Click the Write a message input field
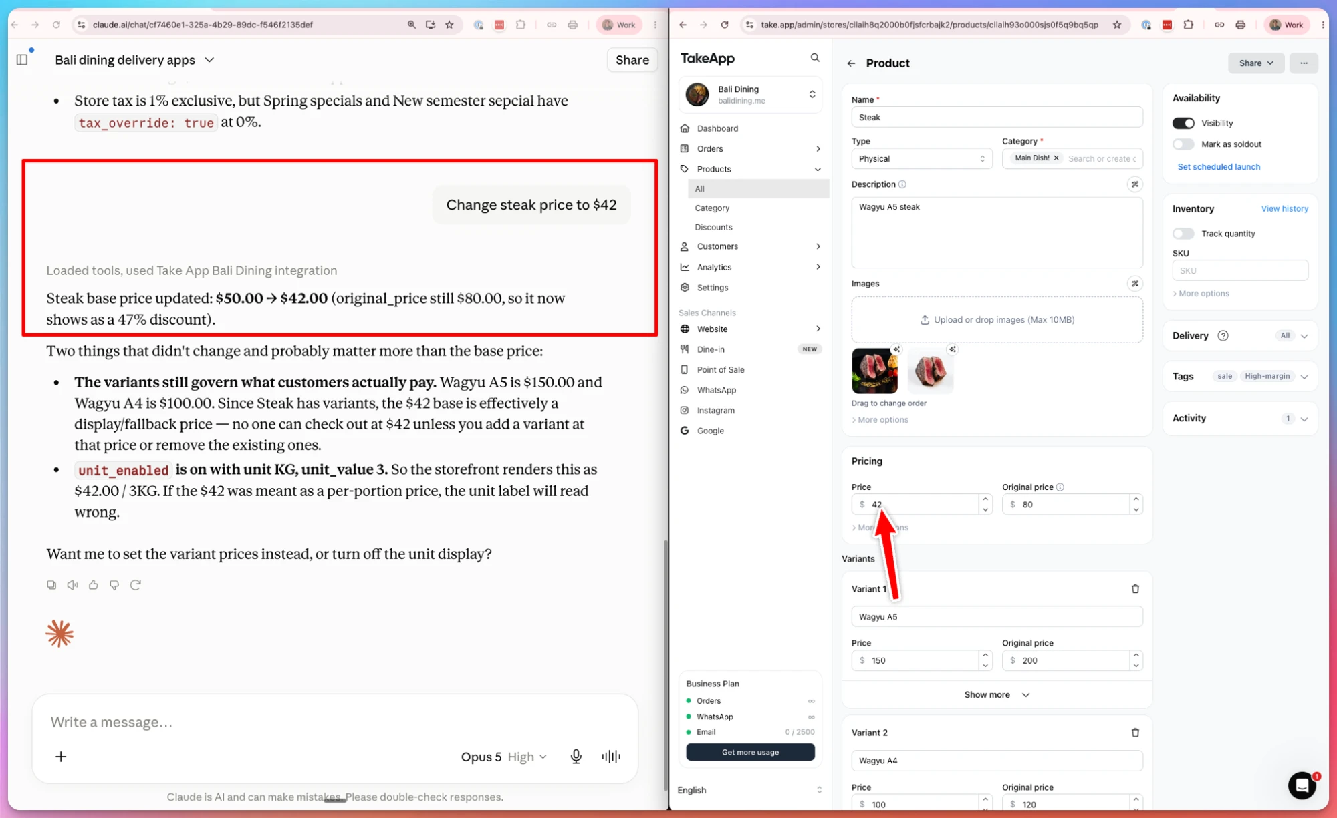The height and width of the screenshot is (818, 1337). [x=334, y=722]
